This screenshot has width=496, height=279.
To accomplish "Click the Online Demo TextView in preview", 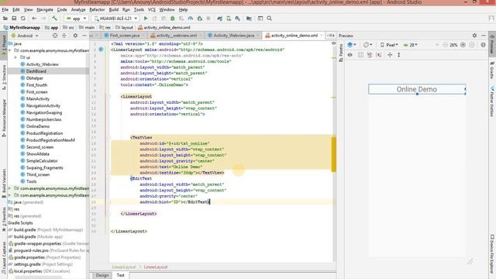I will (x=417, y=89).
